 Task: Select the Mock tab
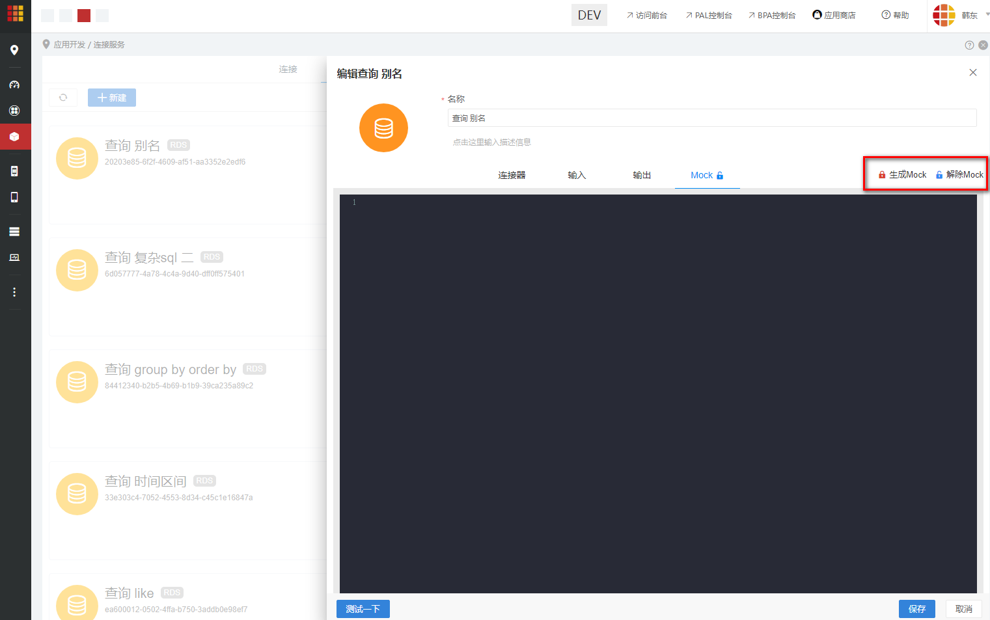pos(702,174)
